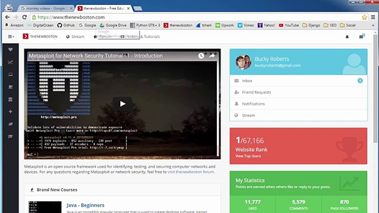The height and width of the screenshot is (213, 379).
Task: Click the THENEWBOSTON logo in site header
Action: click(40, 37)
